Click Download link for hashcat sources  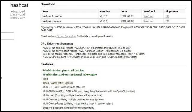pos(148,21)
